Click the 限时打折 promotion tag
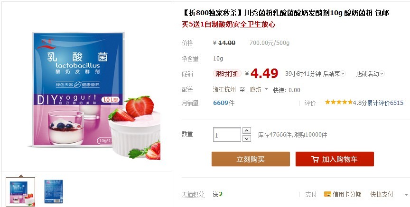Screen dimensions: 410x207 tap(227, 74)
